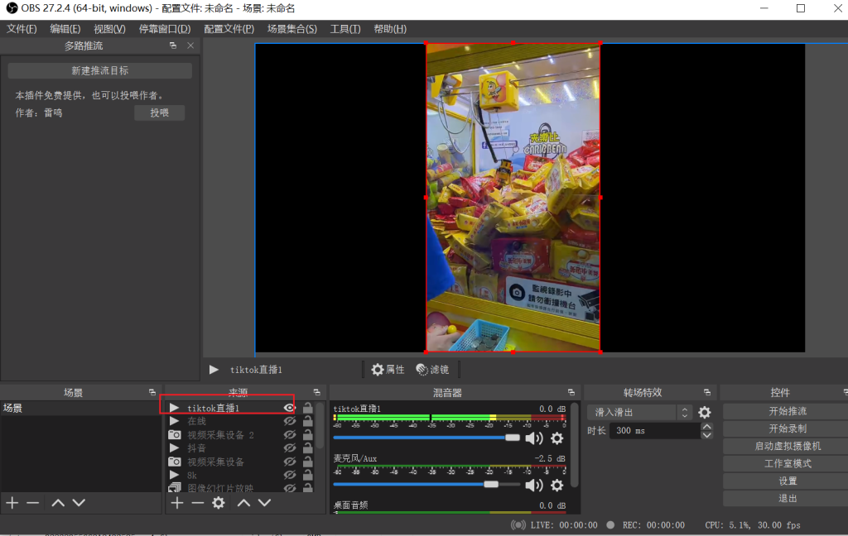Open the 工具(T) menu
The width and height of the screenshot is (848, 536).
pos(345,29)
